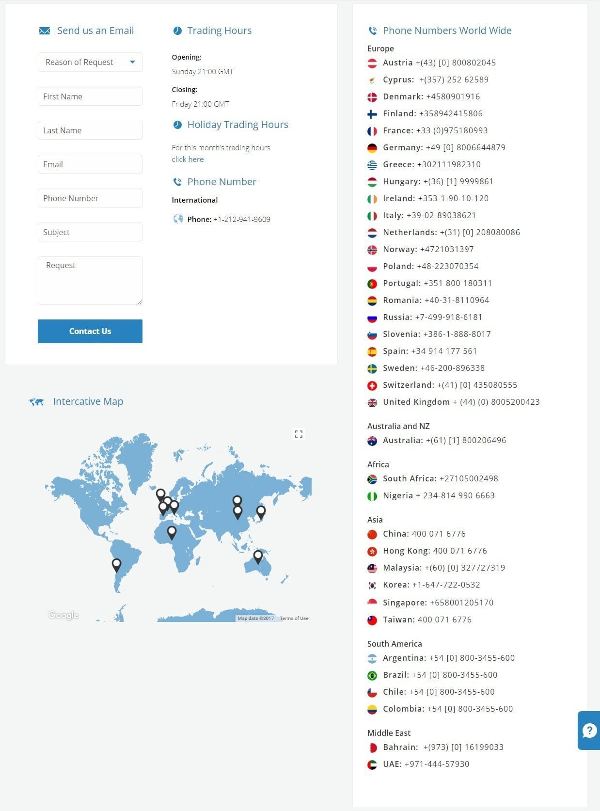Click the phone icon next to Phone Number heading
Image resolution: width=600 pixels, height=811 pixels.
177,182
